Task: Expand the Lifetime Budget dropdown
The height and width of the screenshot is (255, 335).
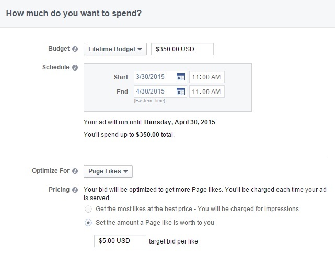Action: (x=115, y=49)
